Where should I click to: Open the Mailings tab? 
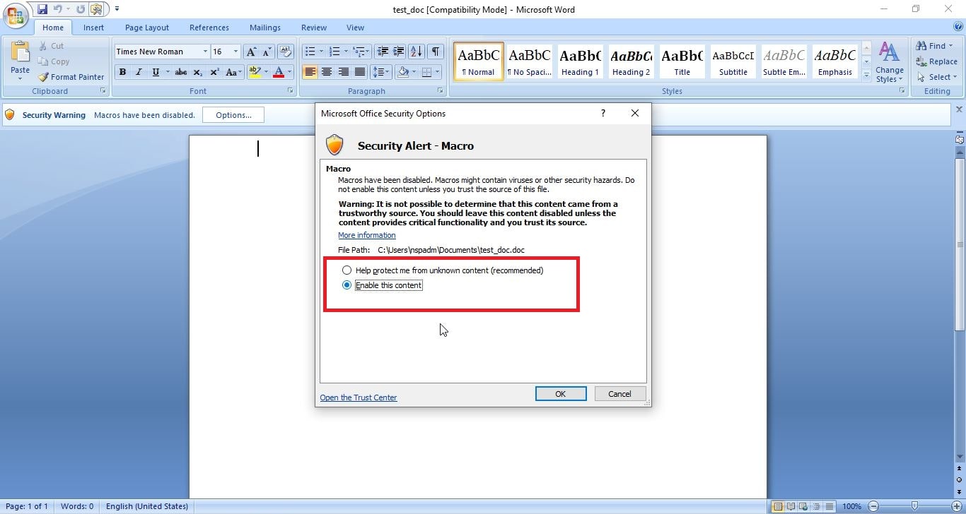pyautogui.click(x=265, y=28)
